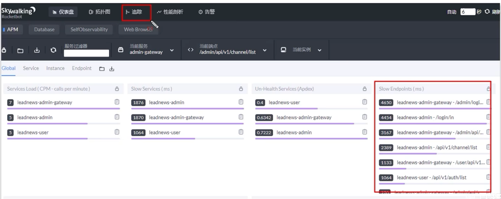Copy the 4454 /login/in endpoint name
501x199 pixels.
[489, 117]
